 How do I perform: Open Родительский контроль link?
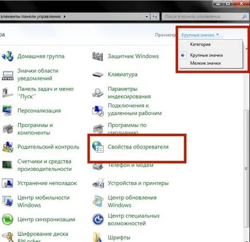tap(48, 147)
